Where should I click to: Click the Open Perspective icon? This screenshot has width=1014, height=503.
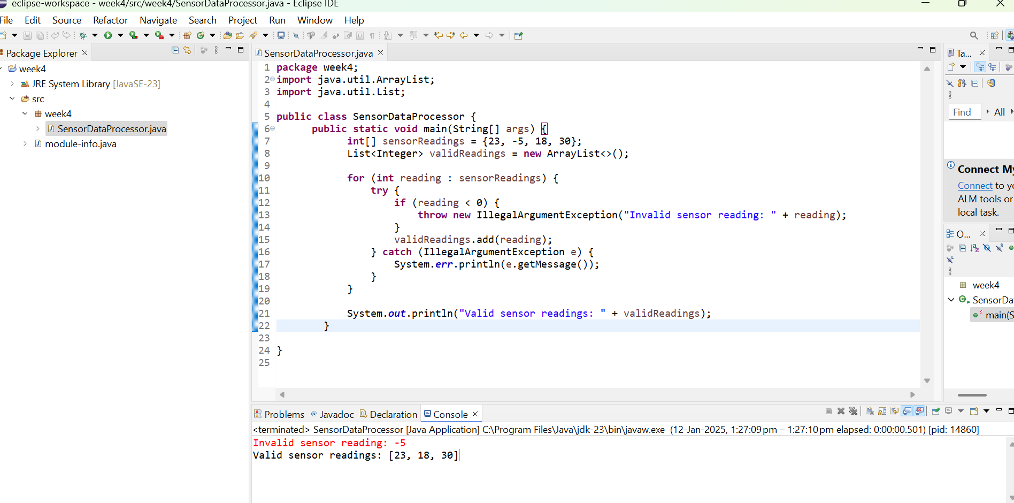[994, 35]
